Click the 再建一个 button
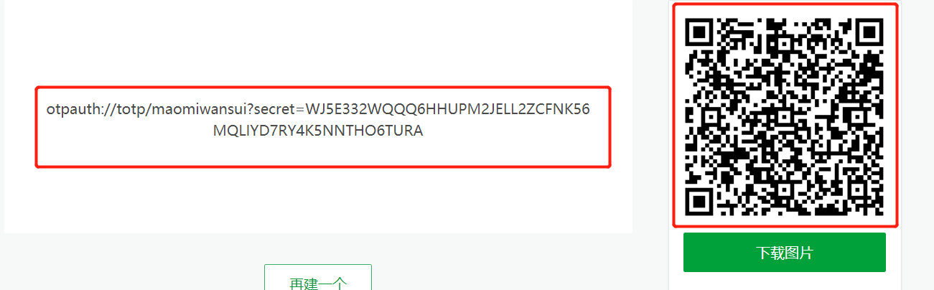The image size is (934, 290). 318,279
